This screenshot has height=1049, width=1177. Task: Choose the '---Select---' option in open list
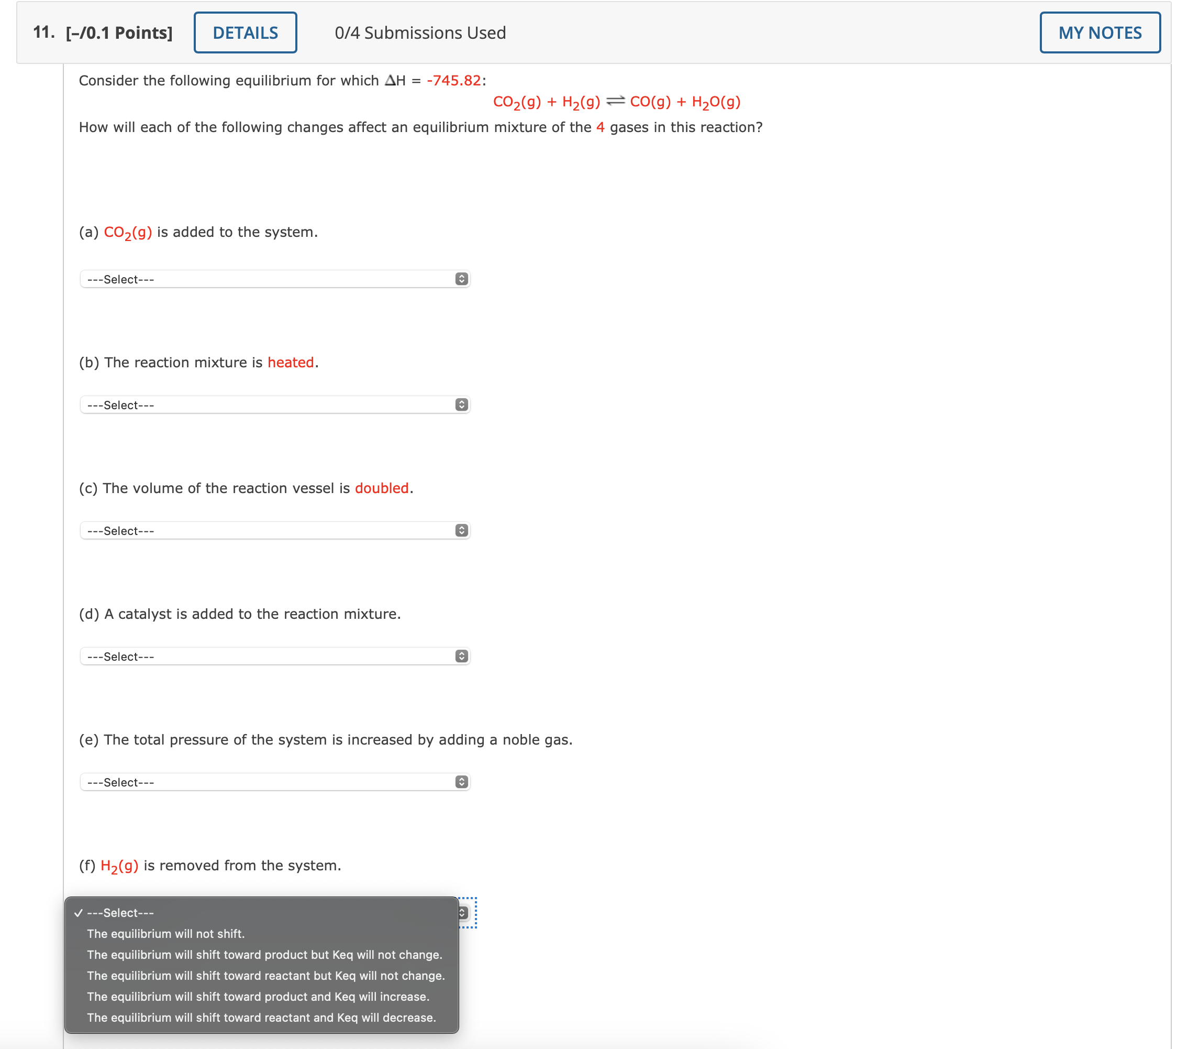[x=262, y=912]
